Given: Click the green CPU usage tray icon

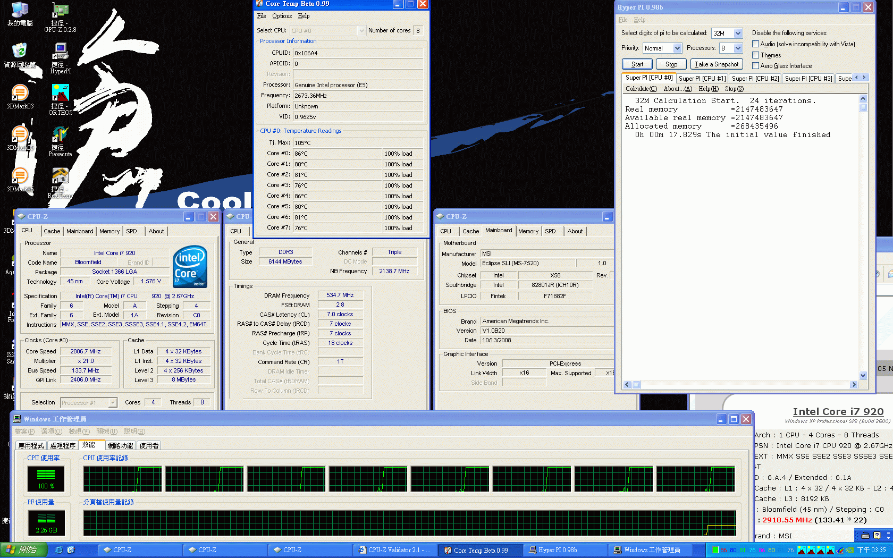Looking at the screenshot, I should 715,550.
